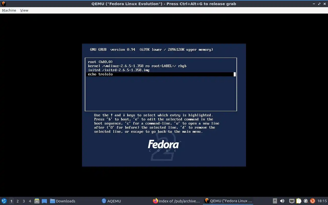The height and width of the screenshot is (205, 328).
Task: Close the QEMU window
Action: click(324, 4)
